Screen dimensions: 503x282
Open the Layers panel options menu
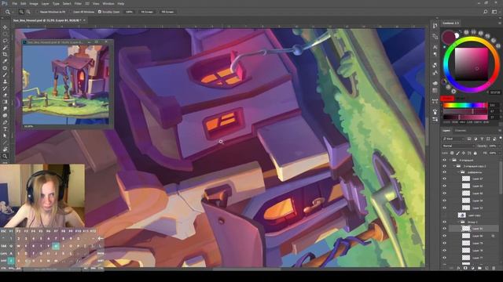coord(500,131)
